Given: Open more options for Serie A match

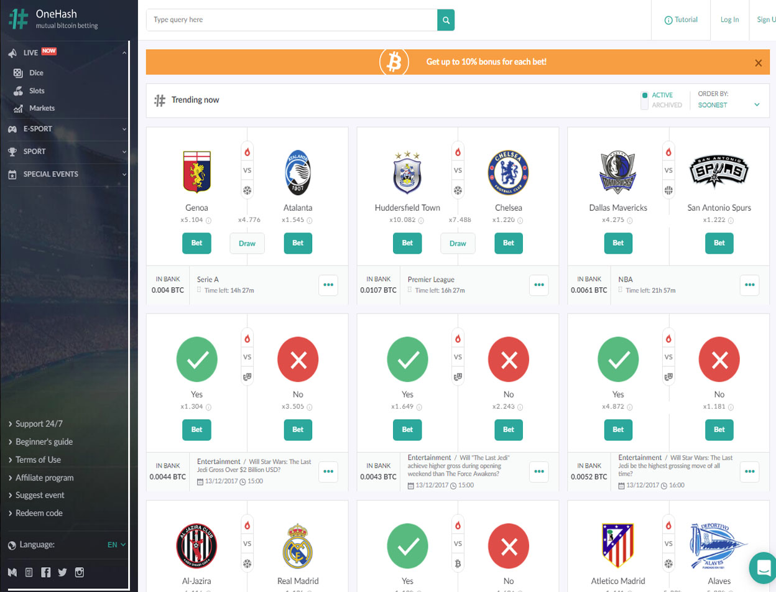Looking at the screenshot, I should pos(328,285).
